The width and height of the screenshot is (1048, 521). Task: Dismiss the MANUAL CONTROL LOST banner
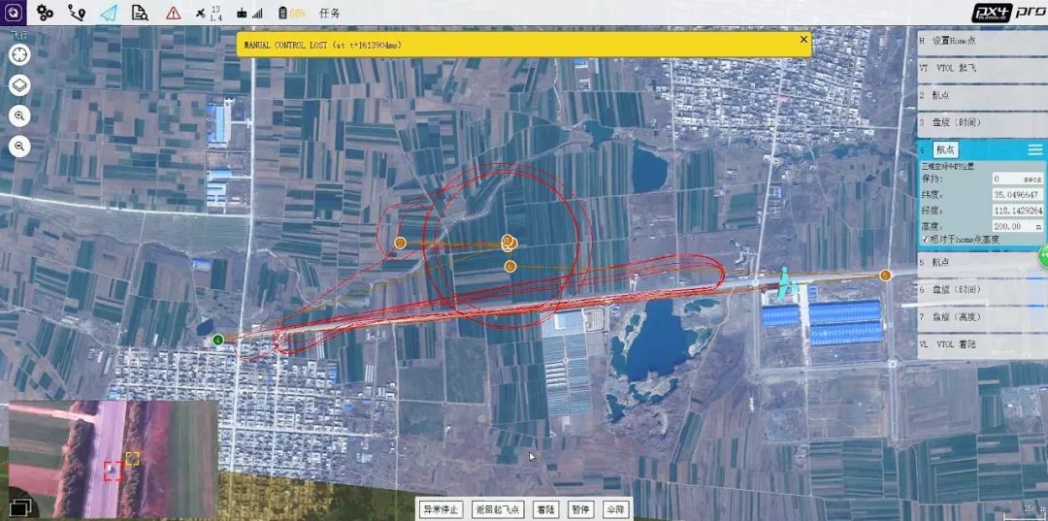coord(803,40)
